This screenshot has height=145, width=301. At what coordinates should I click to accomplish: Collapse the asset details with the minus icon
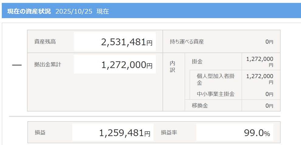point(17,66)
